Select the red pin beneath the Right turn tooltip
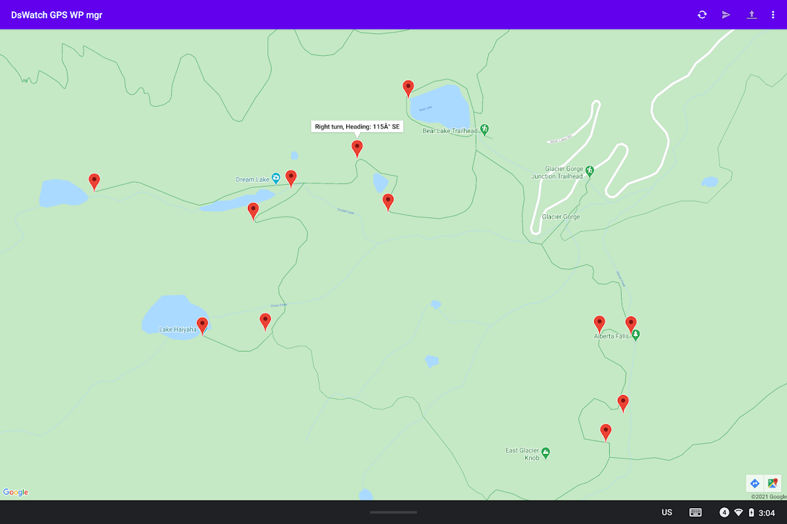 (x=357, y=149)
